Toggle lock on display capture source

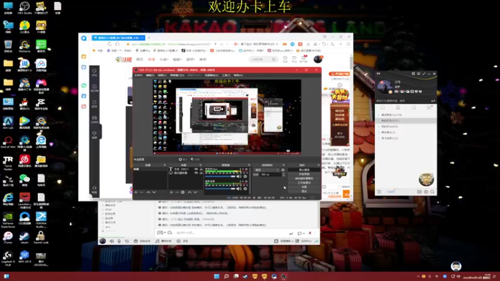point(201,173)
